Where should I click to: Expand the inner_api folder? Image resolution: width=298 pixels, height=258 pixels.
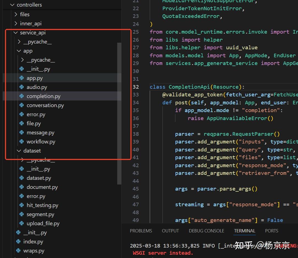tap(16, 23)
